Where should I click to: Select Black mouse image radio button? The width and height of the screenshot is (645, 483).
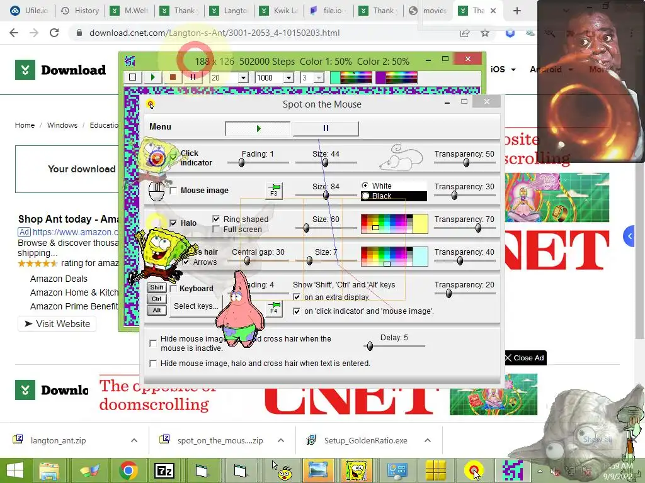[365, 196]
